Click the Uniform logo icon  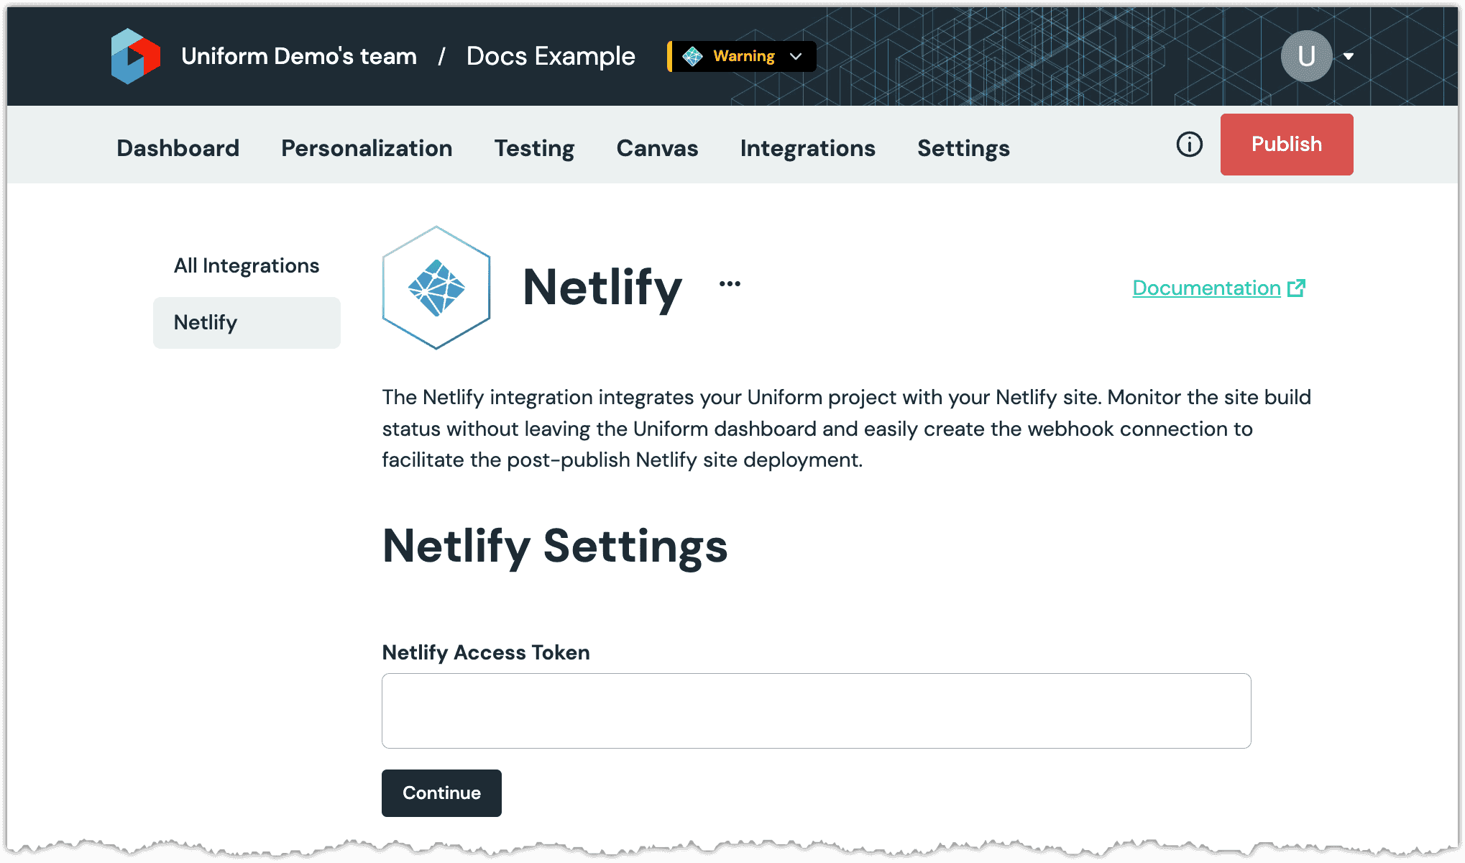(x=135, y=56)
